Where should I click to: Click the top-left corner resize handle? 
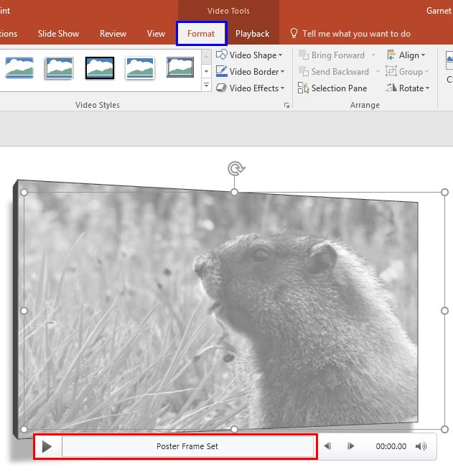(24, 192)
